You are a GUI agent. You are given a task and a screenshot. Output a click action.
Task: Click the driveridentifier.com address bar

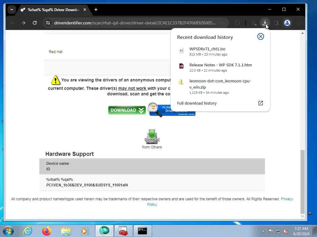coord(134,23)
